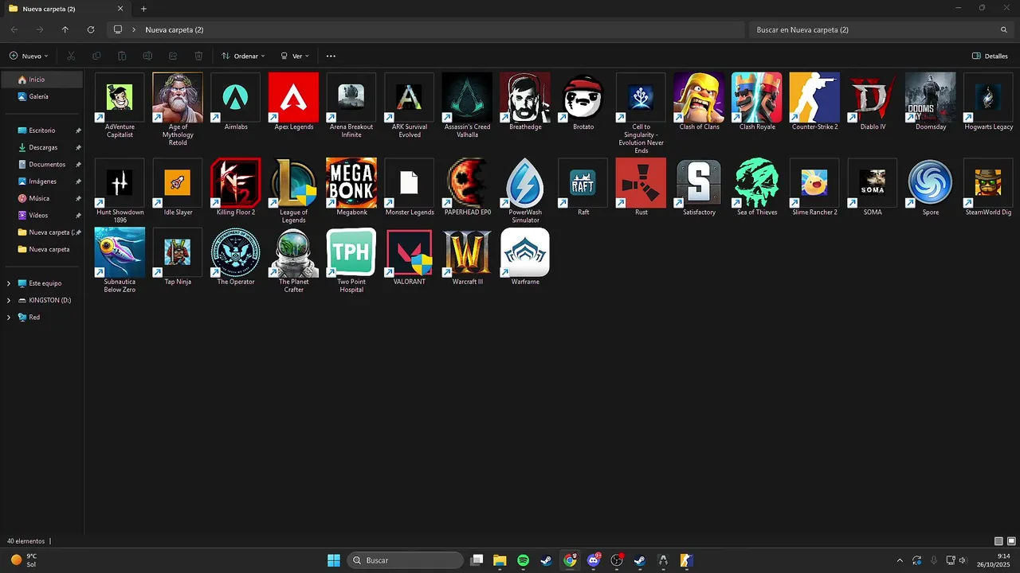Select the Rust shortcut
The width and height of the screenshot is (1020, 573).
[x=641, y=183]
